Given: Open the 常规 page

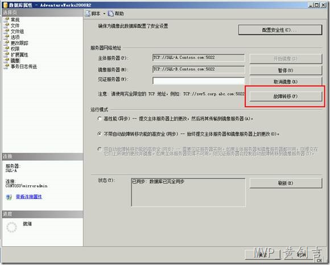Looking at the screenshot, I should (15, 20).
